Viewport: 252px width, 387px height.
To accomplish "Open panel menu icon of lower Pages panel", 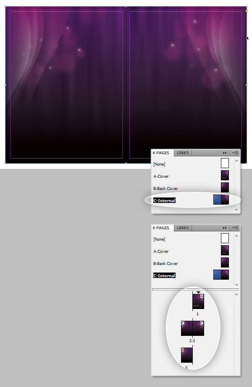I will pyautogui.click(x=235, y=228).
